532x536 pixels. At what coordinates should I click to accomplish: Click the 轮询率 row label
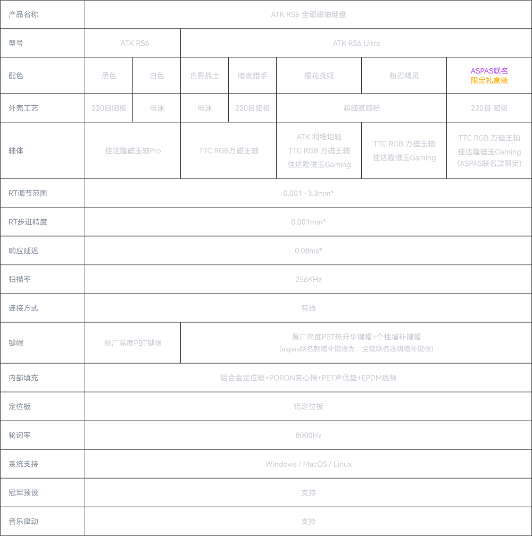point(20,435)
